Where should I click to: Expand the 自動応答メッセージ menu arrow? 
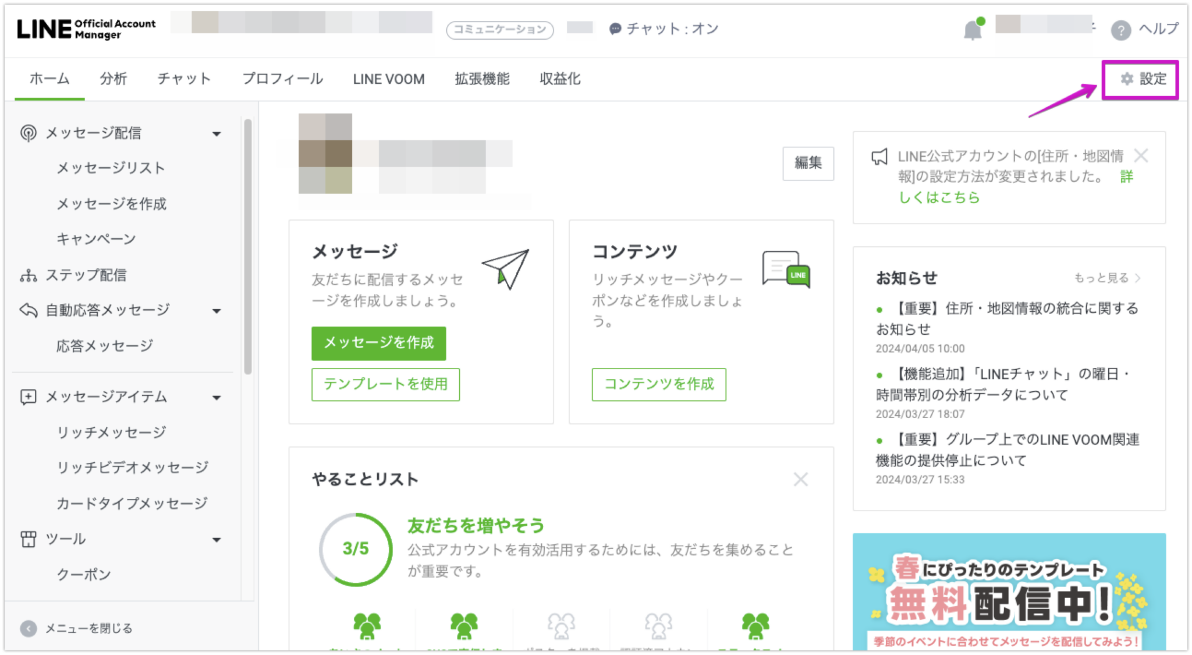(x=217, y=310)
